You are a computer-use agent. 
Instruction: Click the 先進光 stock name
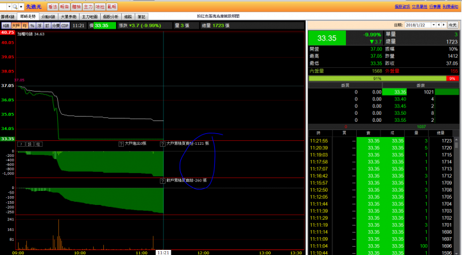(x=33, y=6)
